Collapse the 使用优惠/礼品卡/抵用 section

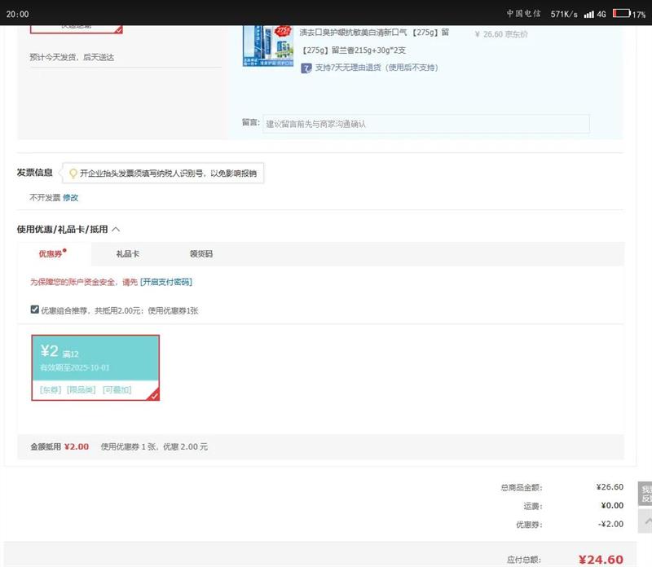[x=116, y=230]
